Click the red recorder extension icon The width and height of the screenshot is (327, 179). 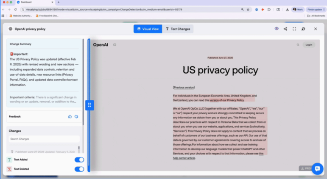(263, 10)
